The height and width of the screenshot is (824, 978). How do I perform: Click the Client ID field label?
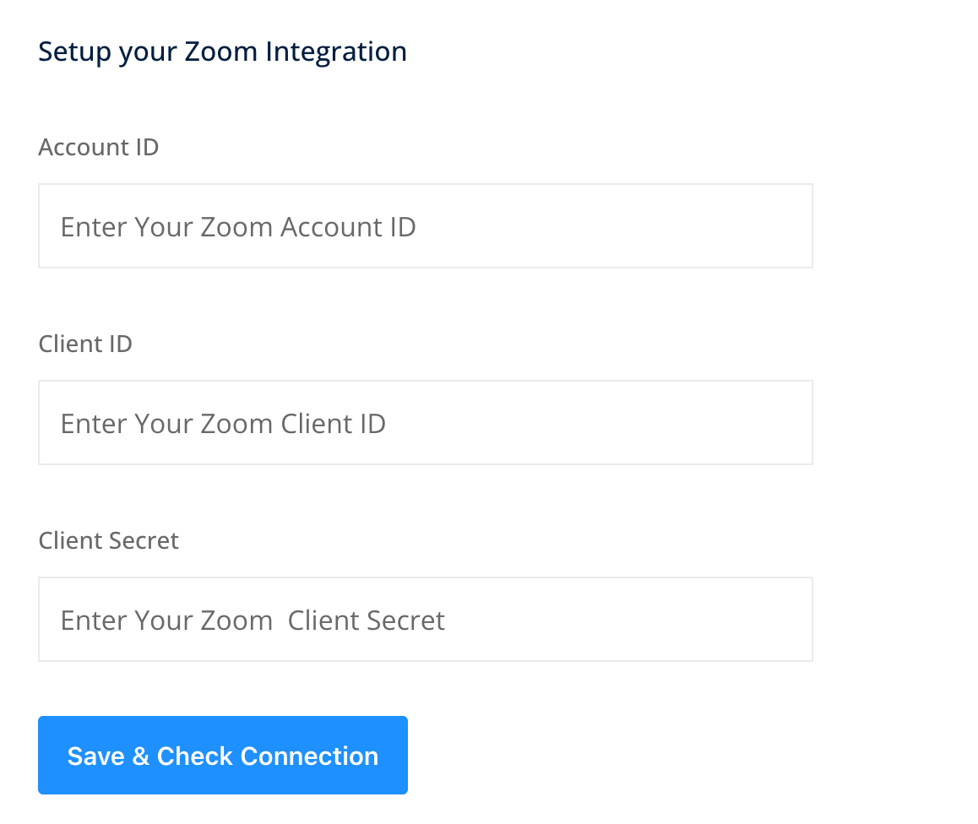(85, 344)
